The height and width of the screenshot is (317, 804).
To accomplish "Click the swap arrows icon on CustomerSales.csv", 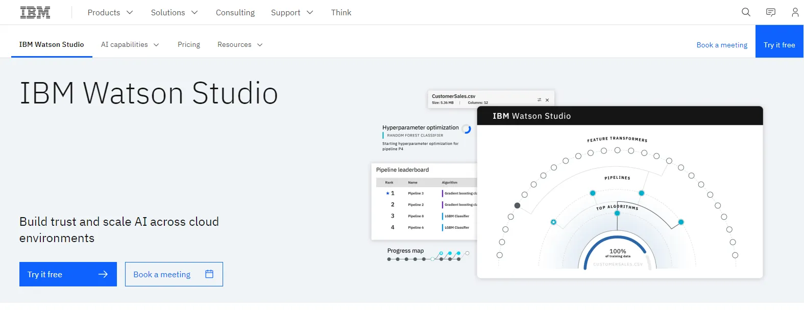I will tap(539, 100).
